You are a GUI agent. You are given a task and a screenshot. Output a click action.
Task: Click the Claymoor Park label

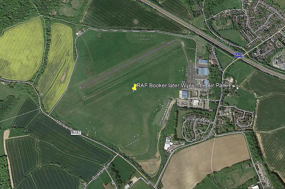pos(202,121)
